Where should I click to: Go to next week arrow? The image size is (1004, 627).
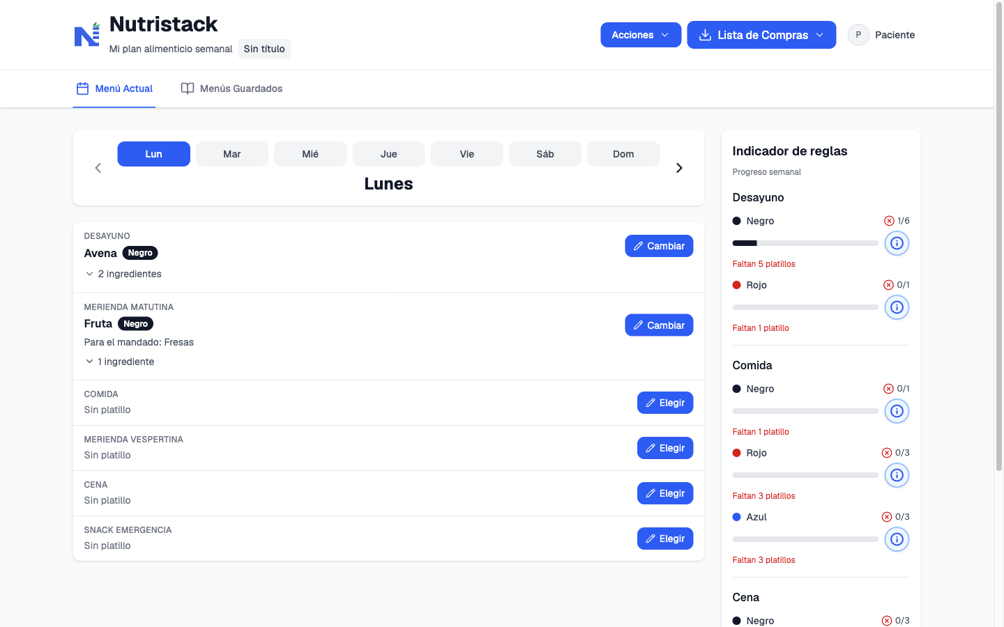[x=679, y=168]
